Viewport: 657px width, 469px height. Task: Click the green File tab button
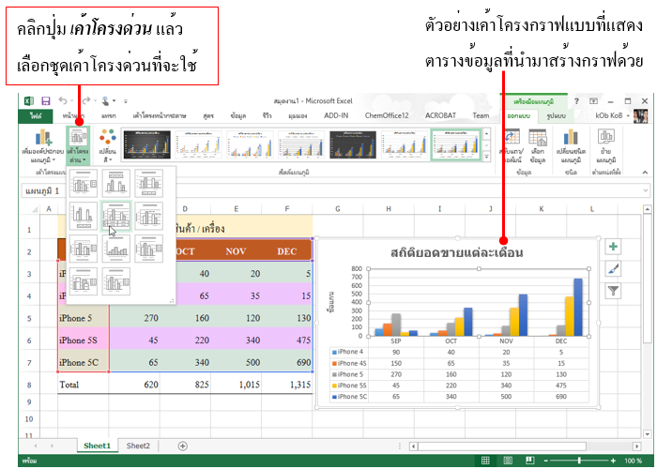pyautogui.click(x=35, y=115)
